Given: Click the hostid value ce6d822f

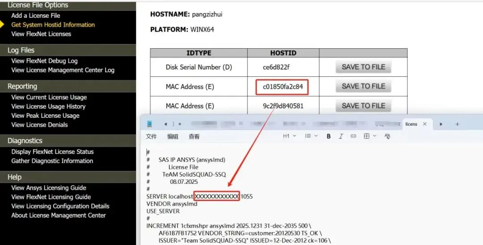Looking at the screenshot, I should (276, 67).
